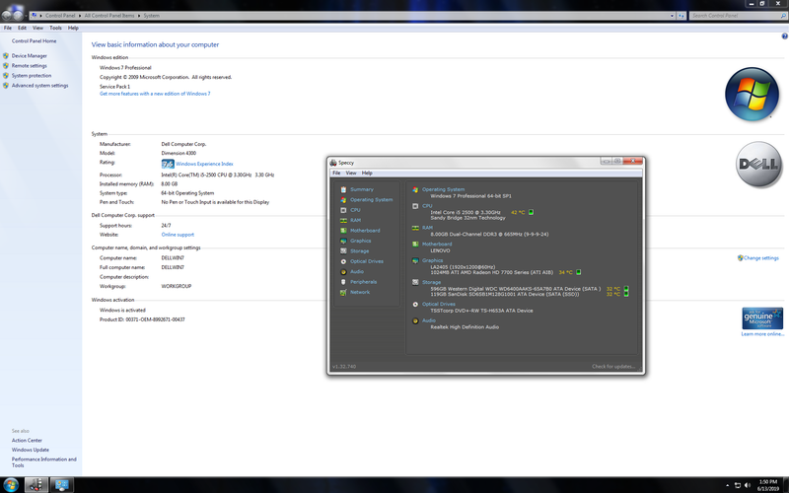Open Device Manager from the left pane
The width and height of the screenshot is (789, 493).
pyautogui.click(x=30, y=56)
